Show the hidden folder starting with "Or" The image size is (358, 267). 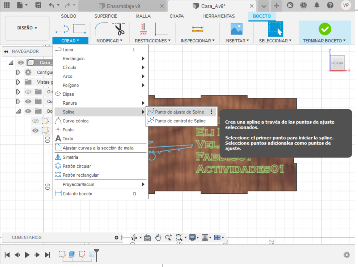28,92
